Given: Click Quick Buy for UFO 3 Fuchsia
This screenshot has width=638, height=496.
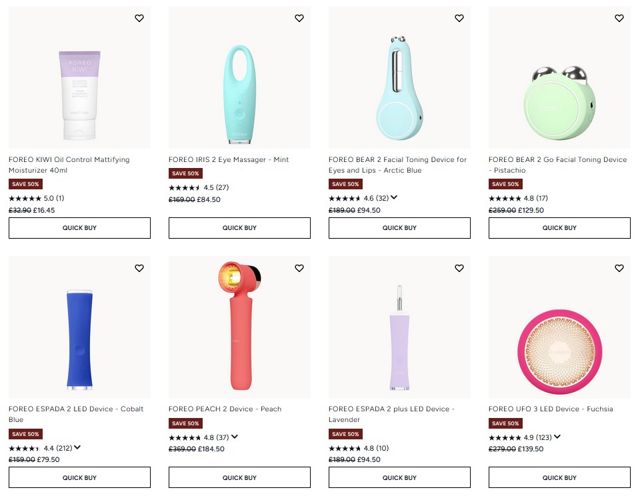Looking at the screenshot, I should coord(559,477).
